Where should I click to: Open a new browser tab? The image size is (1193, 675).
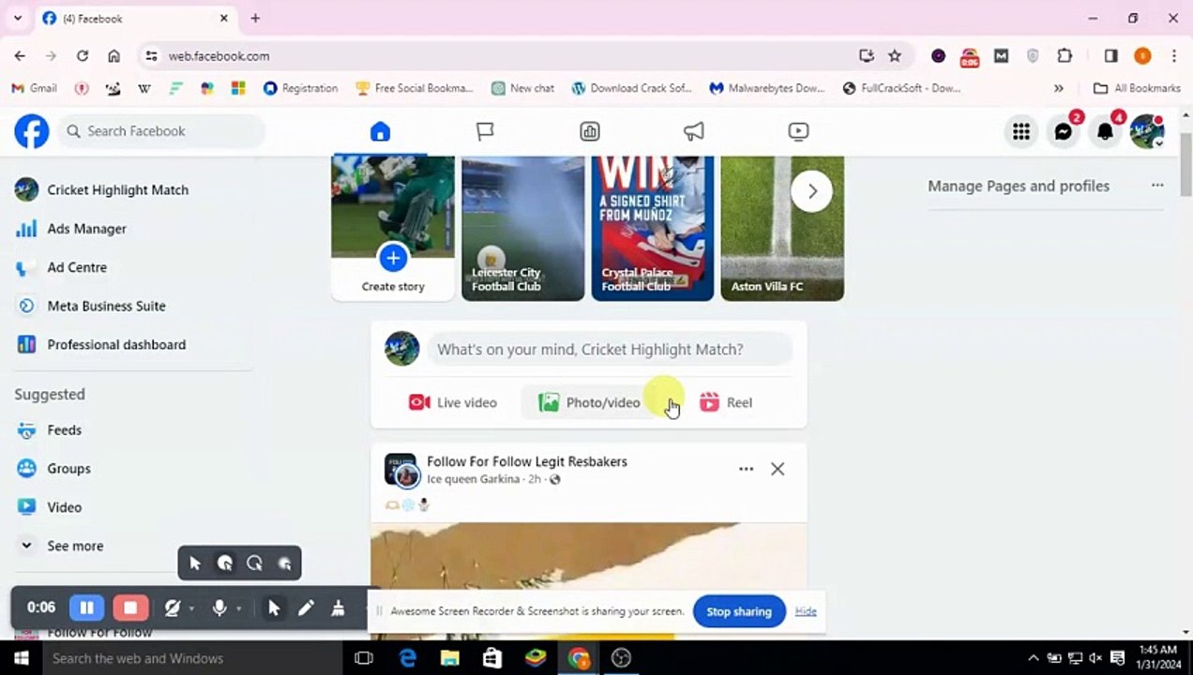[x=255, y=18]
